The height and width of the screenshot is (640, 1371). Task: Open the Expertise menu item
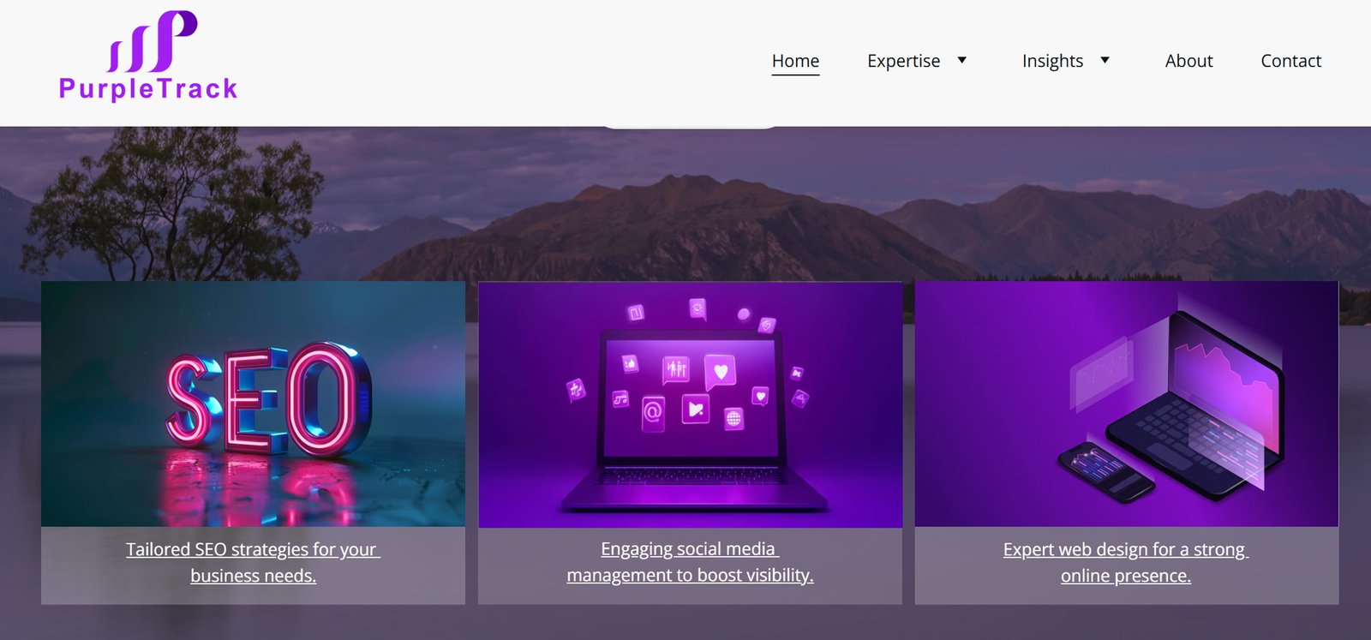[x=903, y=61]
